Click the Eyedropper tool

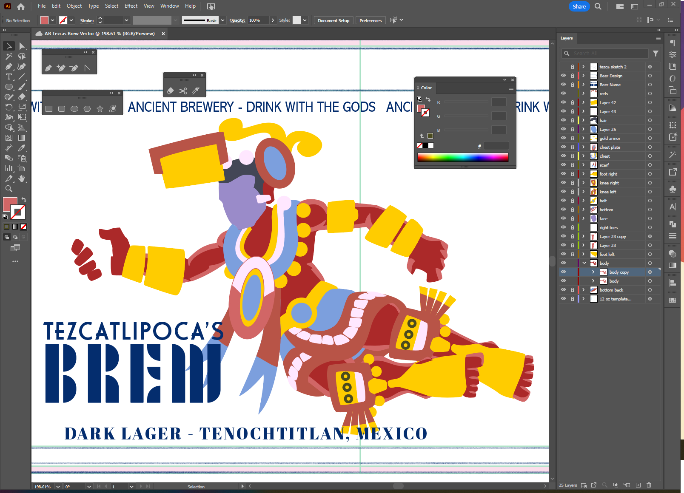pos(22,148)
